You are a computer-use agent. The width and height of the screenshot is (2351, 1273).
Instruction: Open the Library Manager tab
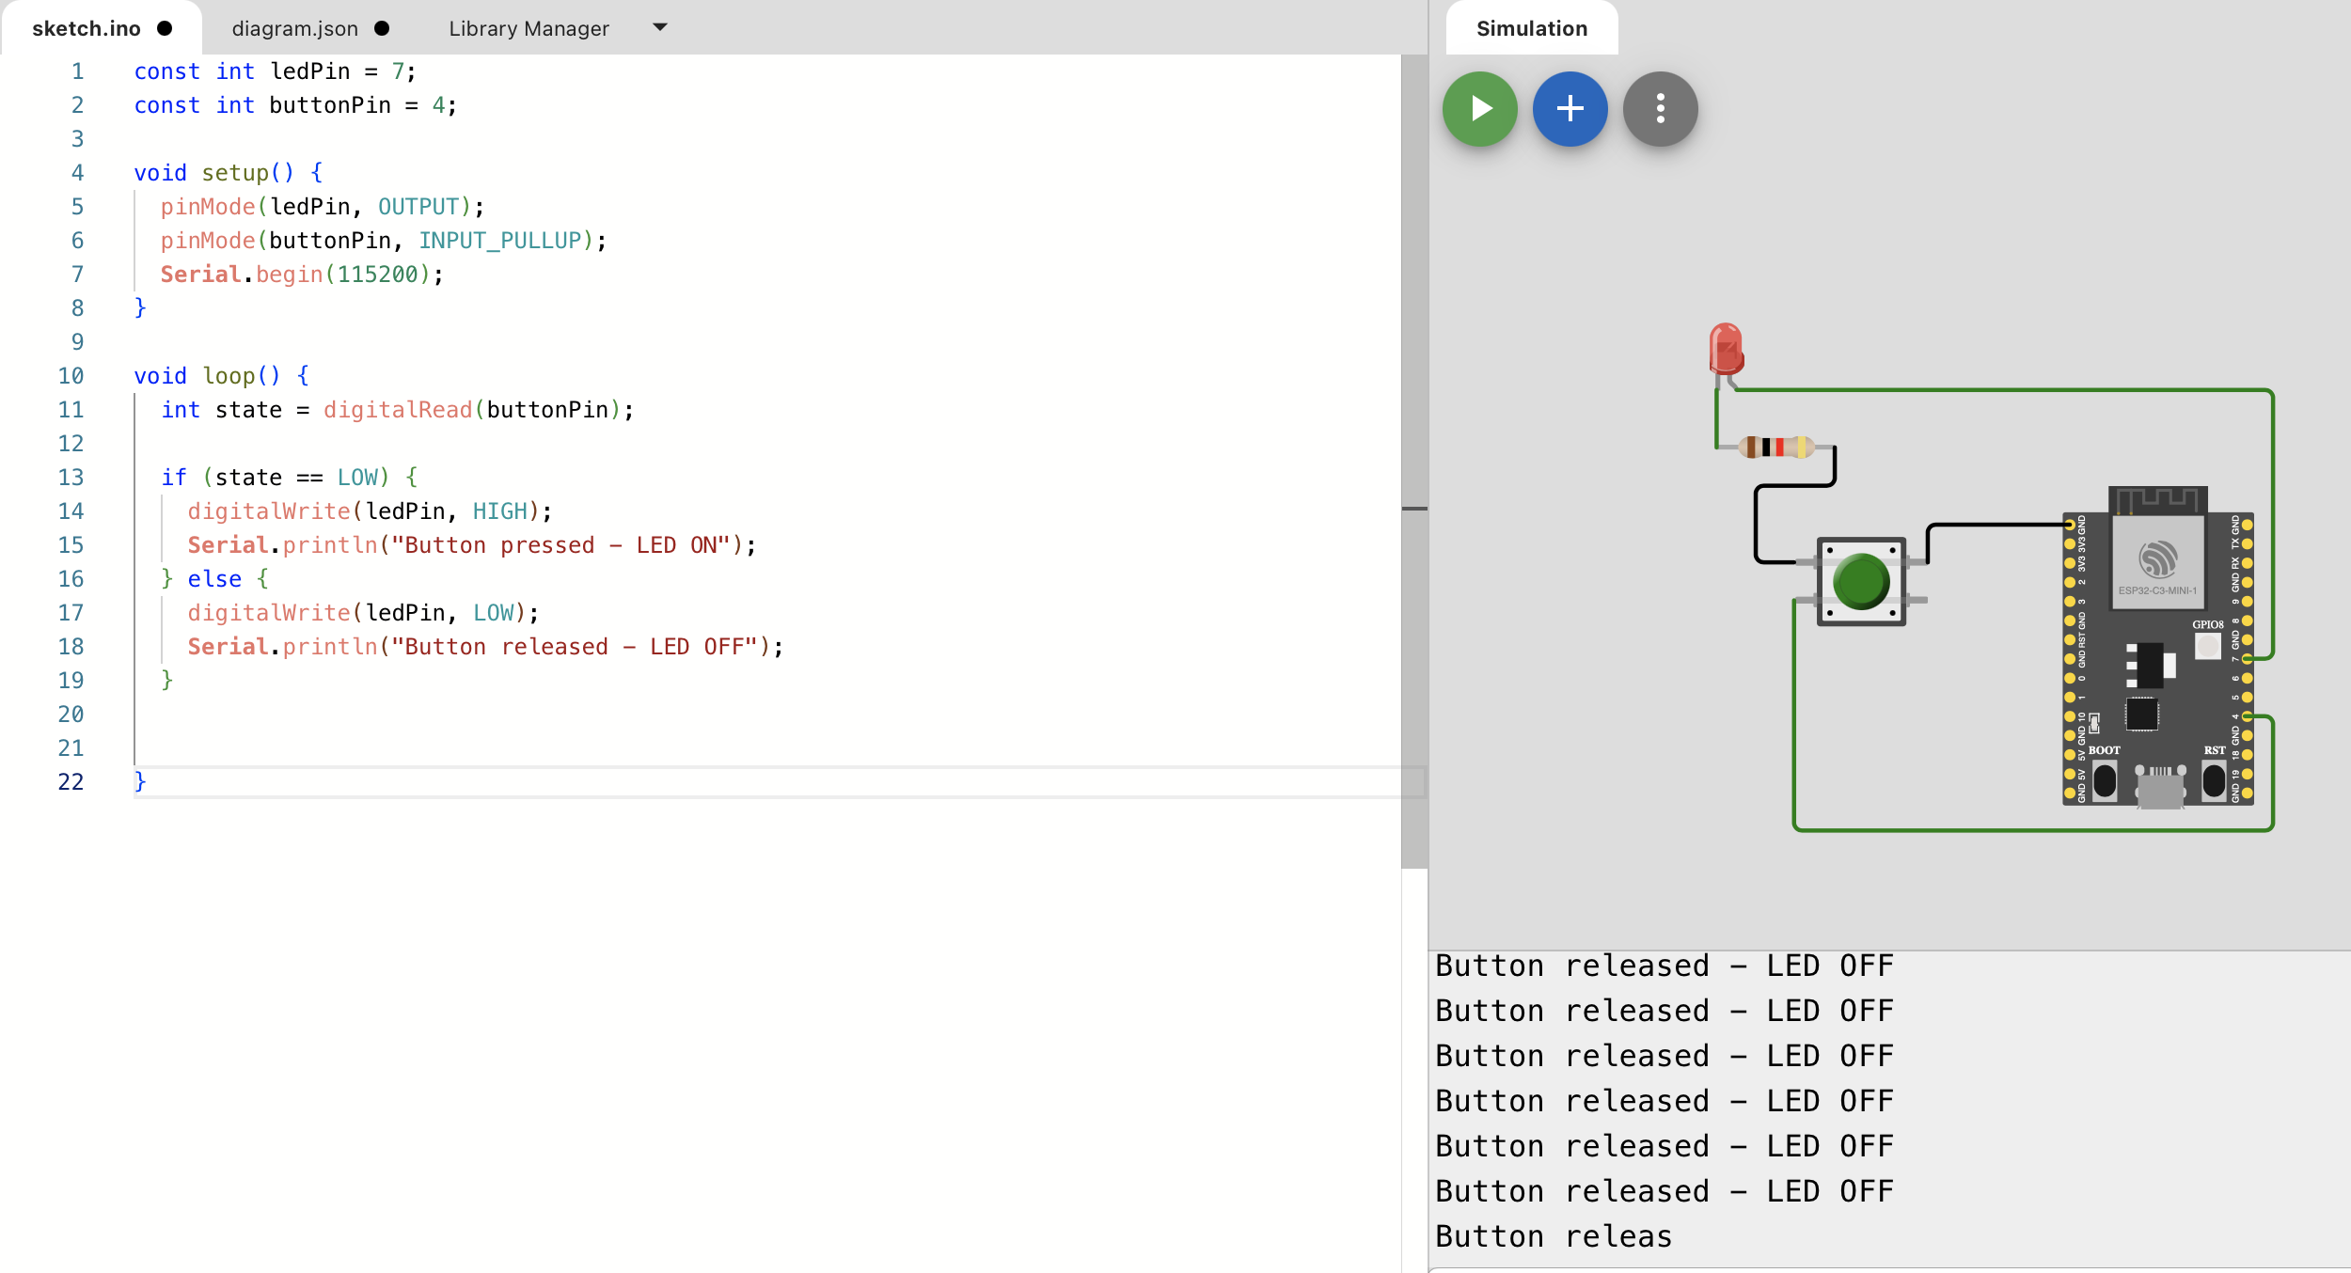point(529,28)
